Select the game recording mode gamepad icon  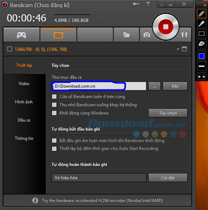point(21,35)
